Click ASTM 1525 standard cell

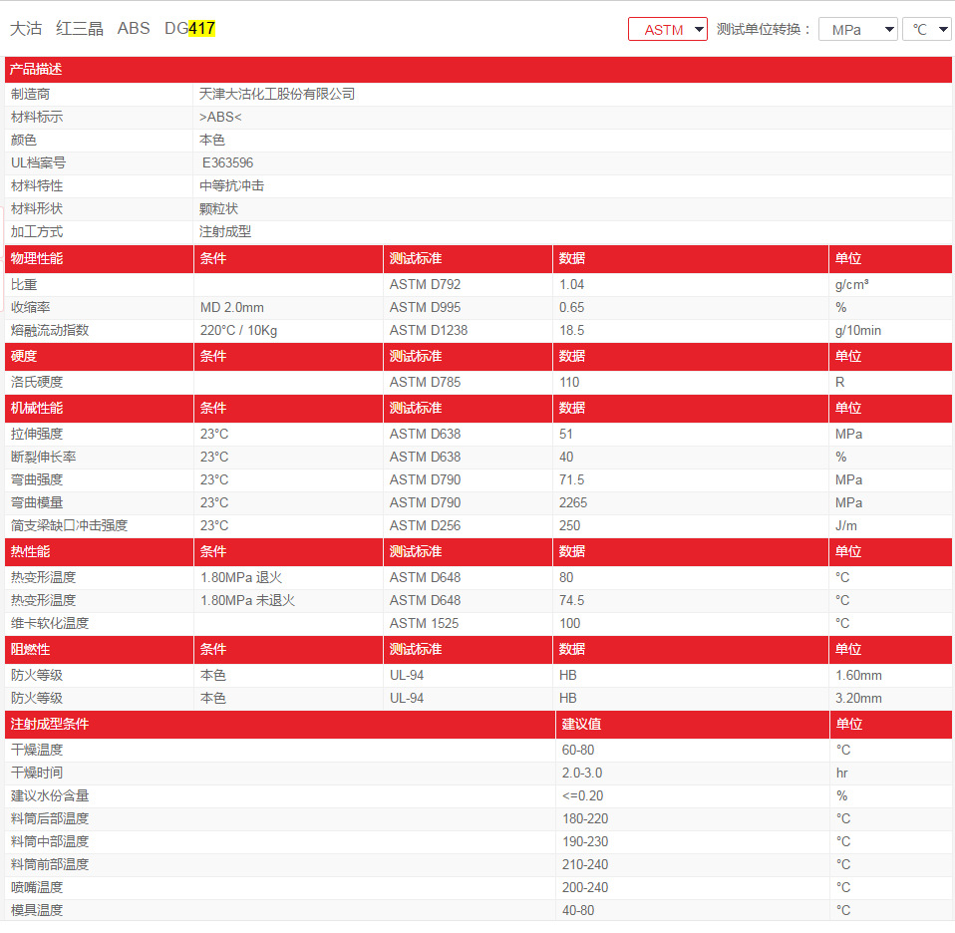pyautogui.click(x=424, y=623)
